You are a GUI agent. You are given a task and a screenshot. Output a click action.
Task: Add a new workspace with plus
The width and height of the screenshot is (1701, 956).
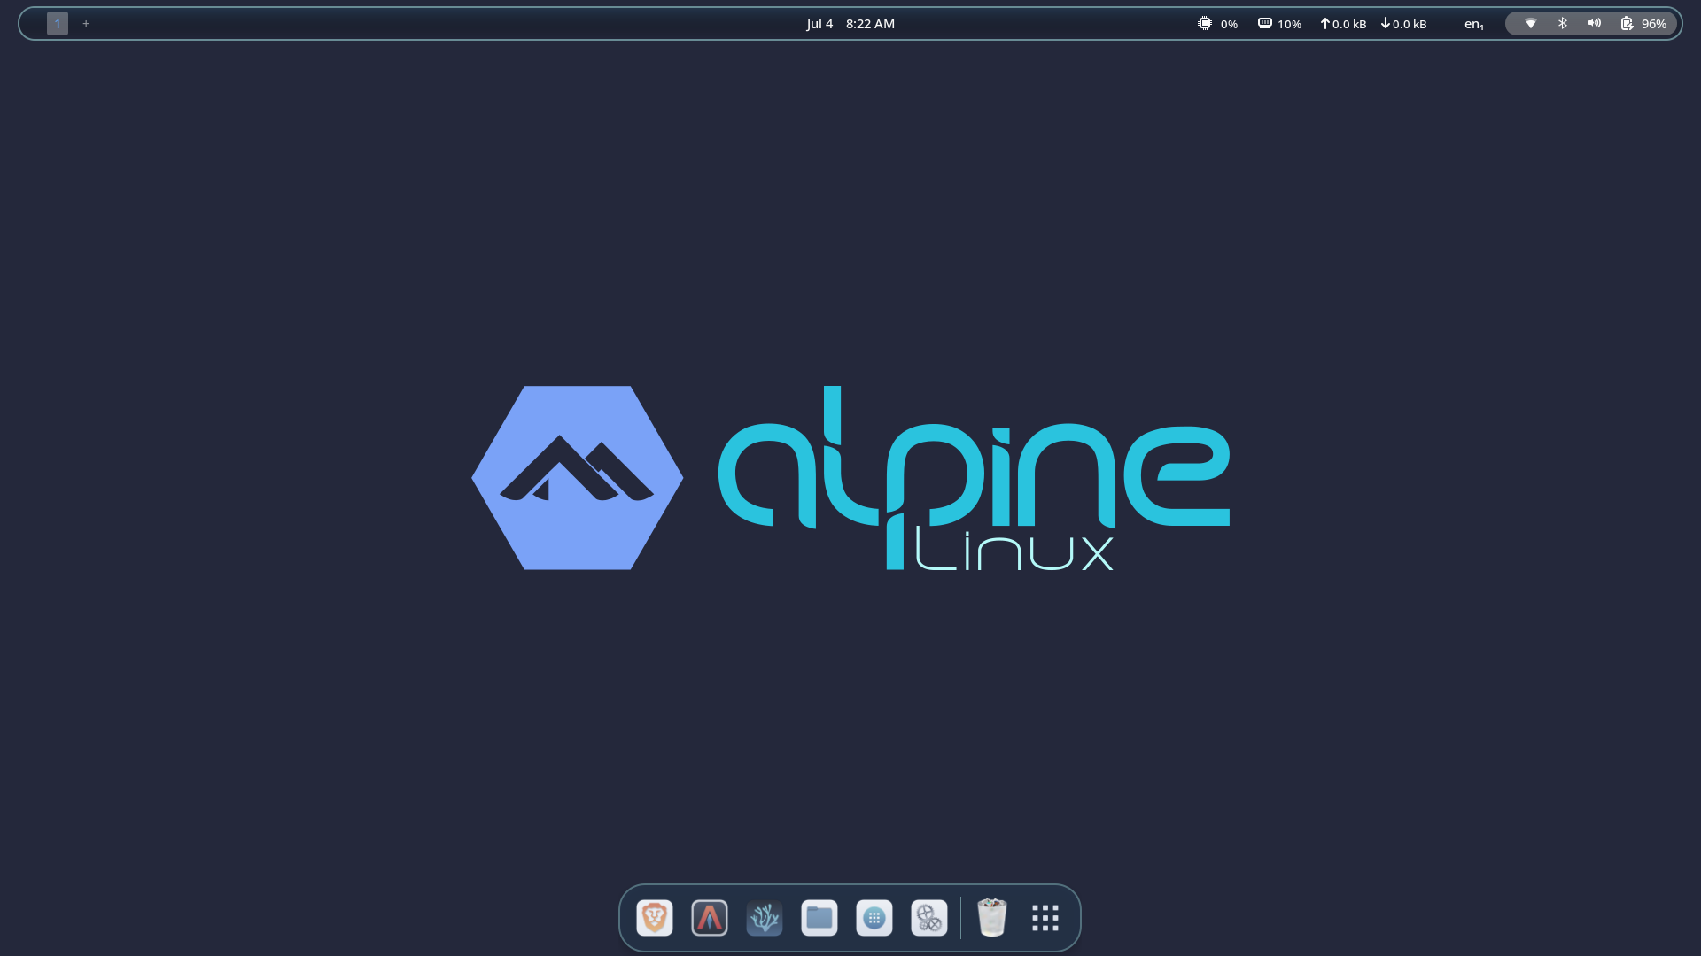tap(86, 24)
